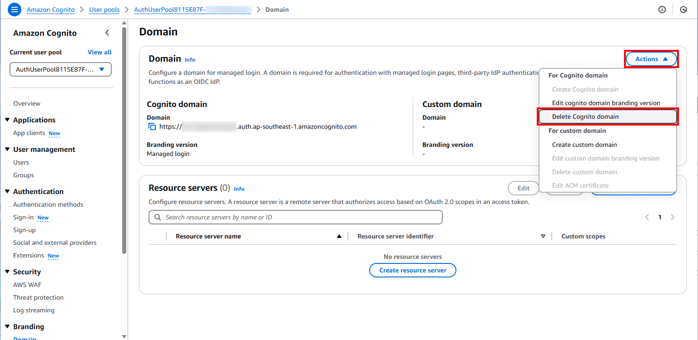Click the Managed login branding version value

[x=168, y=154]
